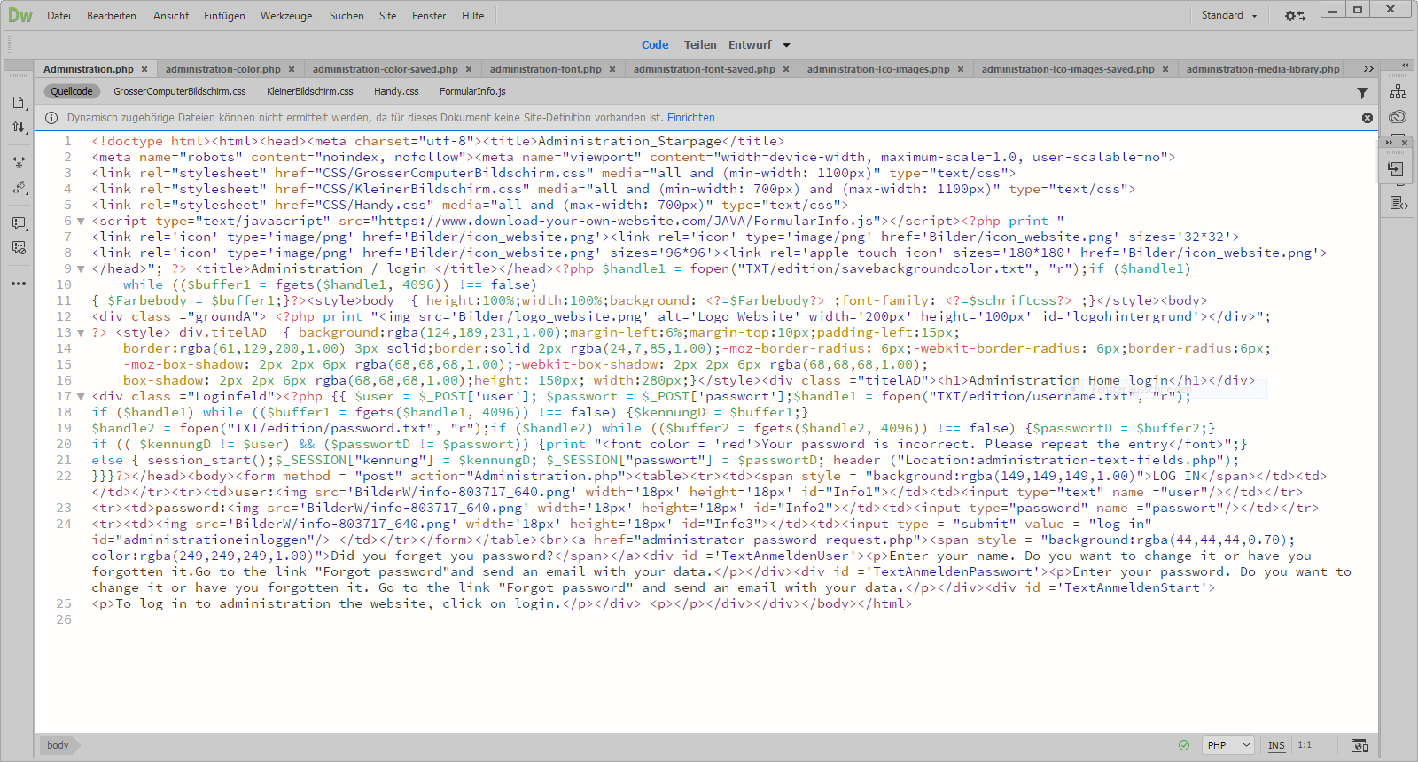Open the Hilfe menu

(x=473, y=16)
